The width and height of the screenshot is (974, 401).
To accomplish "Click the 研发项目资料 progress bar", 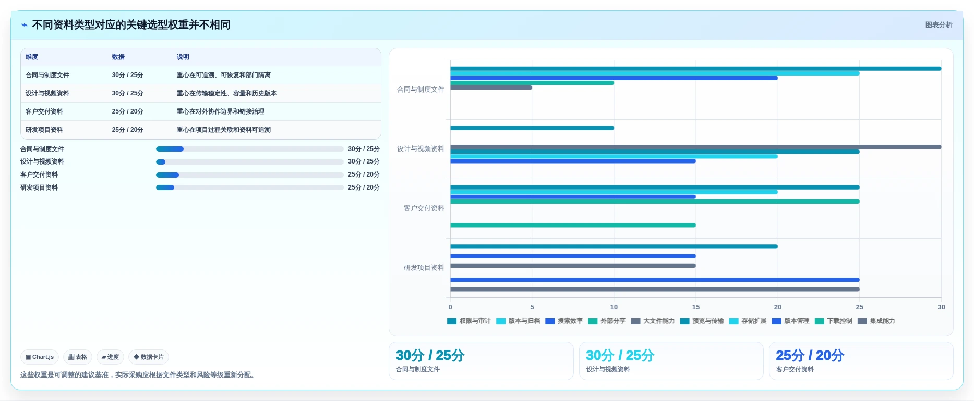I will click(x=249, y=187).
